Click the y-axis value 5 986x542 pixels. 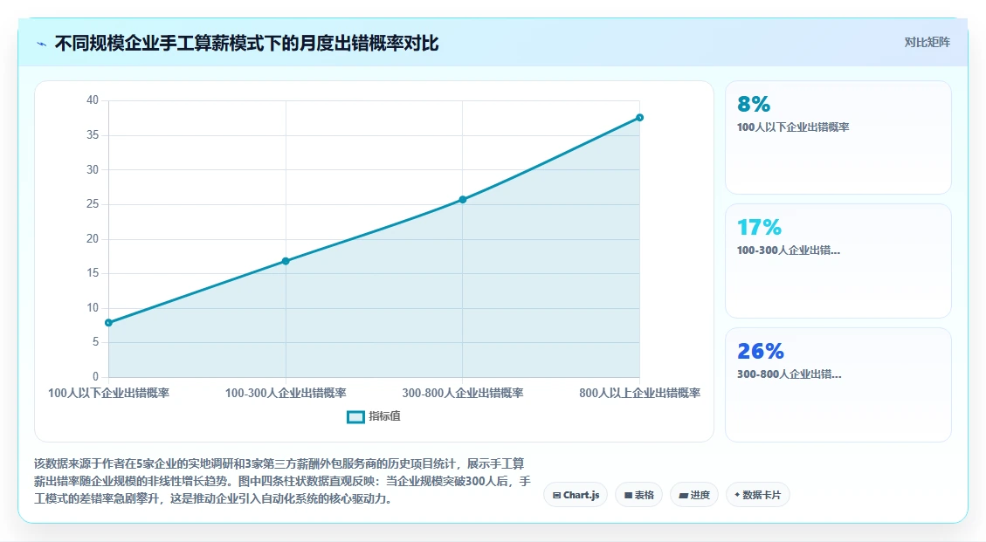click(x=95, y=341)
